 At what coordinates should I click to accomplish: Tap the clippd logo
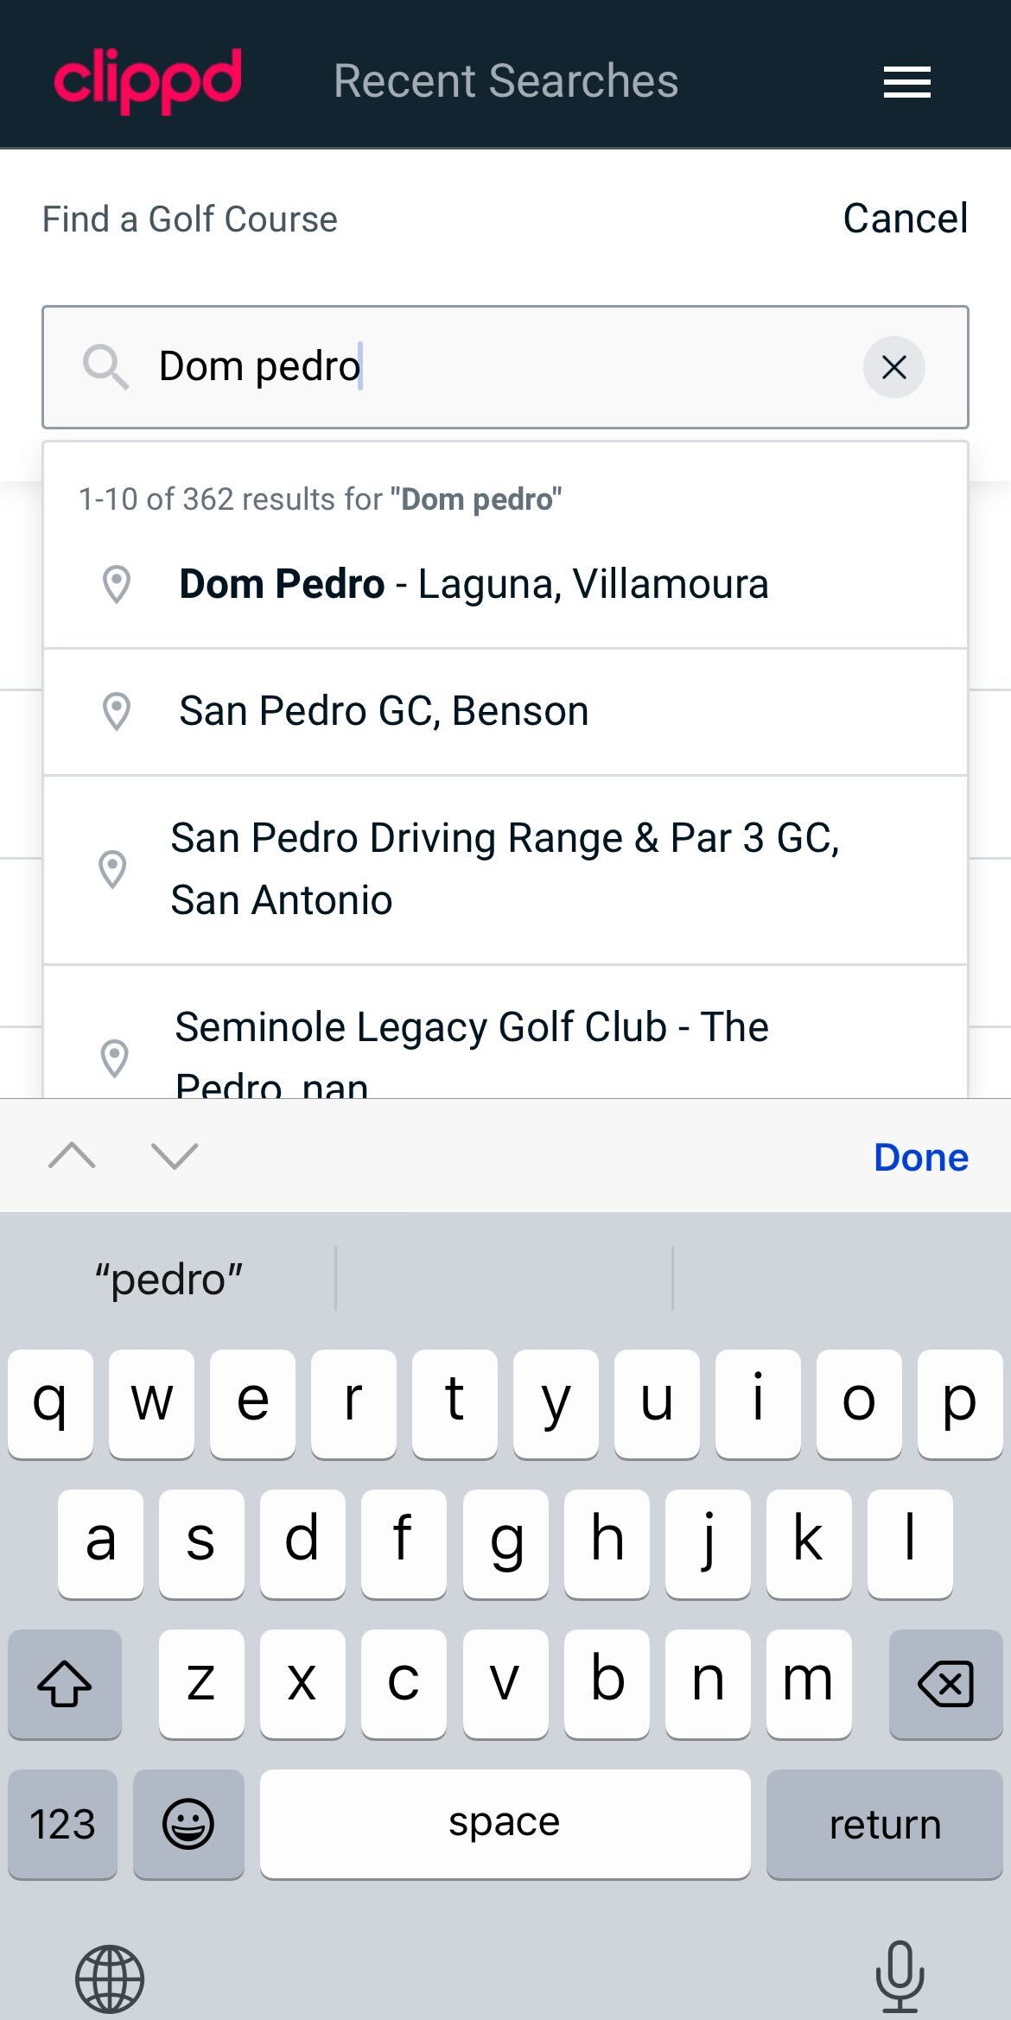[148, 81]
